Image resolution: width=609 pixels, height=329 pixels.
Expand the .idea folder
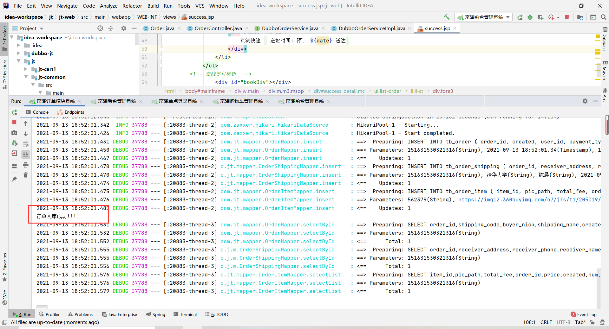[19, 45]
